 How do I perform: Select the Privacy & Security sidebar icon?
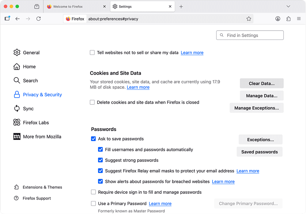(17, 95)
